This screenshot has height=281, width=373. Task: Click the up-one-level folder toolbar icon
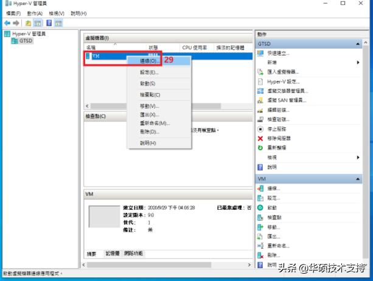pos(28,23)
